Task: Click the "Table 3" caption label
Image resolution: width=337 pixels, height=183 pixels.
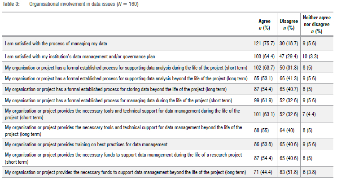Action: [13, 4]
